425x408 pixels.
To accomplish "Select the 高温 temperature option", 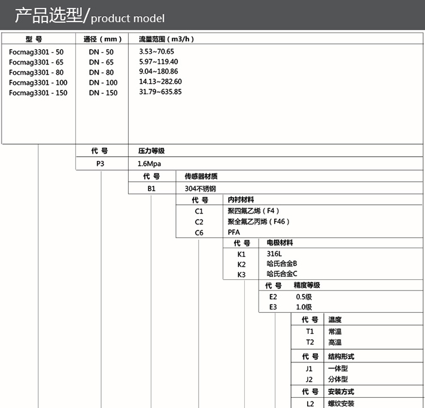I will 335,342.
